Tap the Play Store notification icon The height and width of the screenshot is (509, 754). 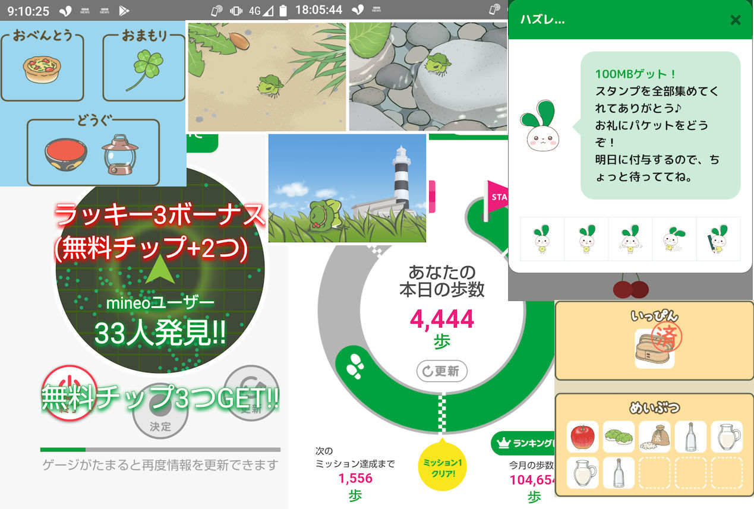click(x=124, y=10)
